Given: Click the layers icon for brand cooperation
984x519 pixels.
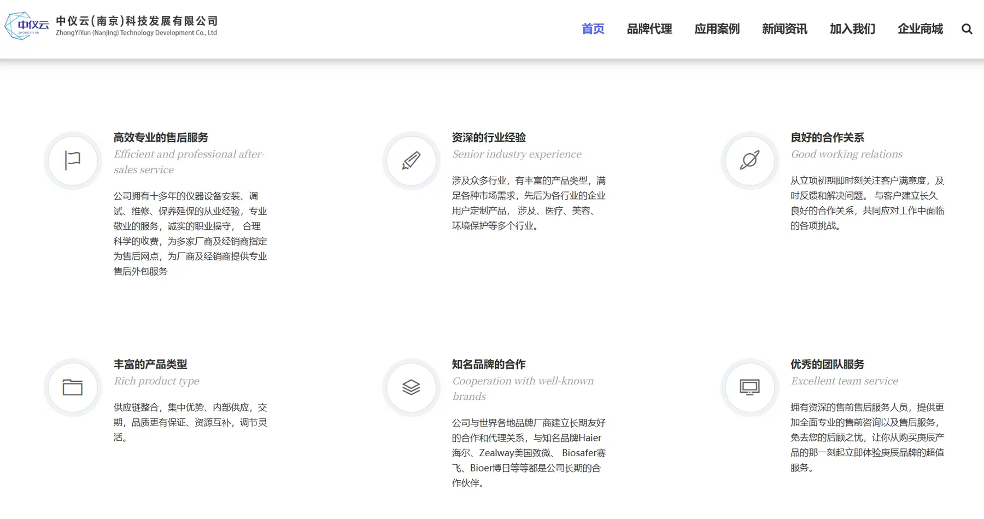Looking at the screenshot, I should 411,387.
